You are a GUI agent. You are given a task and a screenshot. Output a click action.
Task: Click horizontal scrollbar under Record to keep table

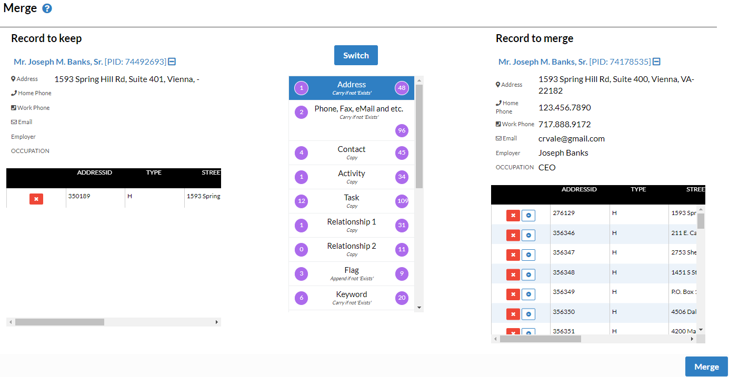point(59,322)
